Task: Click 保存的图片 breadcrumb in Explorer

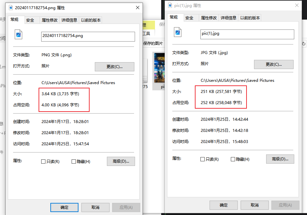Action: point(153,44)
